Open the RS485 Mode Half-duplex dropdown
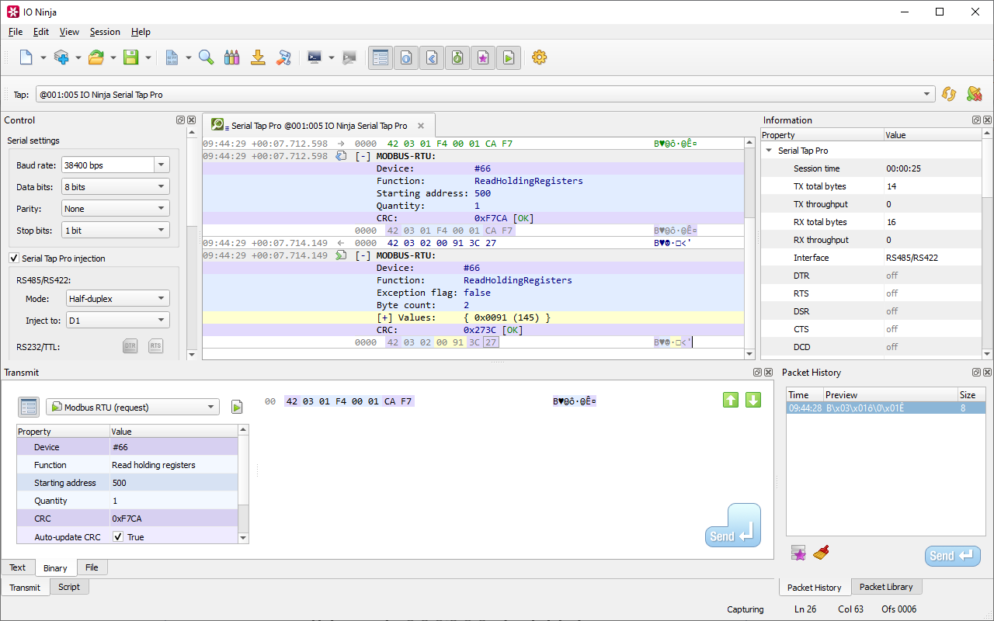 [117, 298]
